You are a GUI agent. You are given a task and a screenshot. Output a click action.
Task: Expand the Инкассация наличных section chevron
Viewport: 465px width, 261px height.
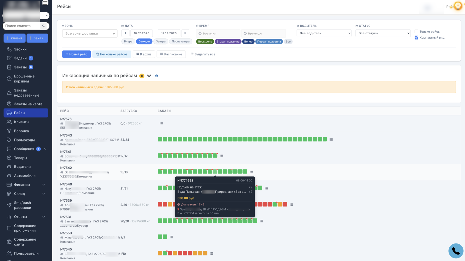click(x=149, y=76)
